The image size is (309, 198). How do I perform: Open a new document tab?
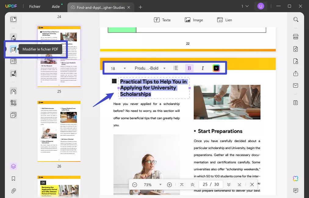(x=140, y=6)
